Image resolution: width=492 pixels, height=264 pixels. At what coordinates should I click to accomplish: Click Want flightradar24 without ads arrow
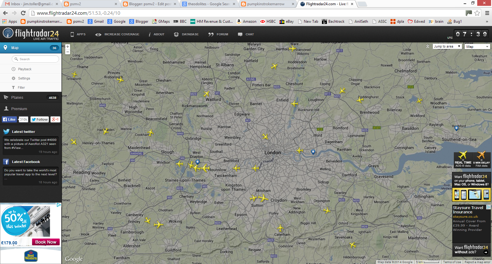[x=486, y=252]
